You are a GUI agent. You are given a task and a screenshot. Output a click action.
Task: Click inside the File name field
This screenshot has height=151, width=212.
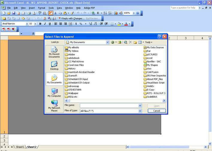(x=109, y=105)
